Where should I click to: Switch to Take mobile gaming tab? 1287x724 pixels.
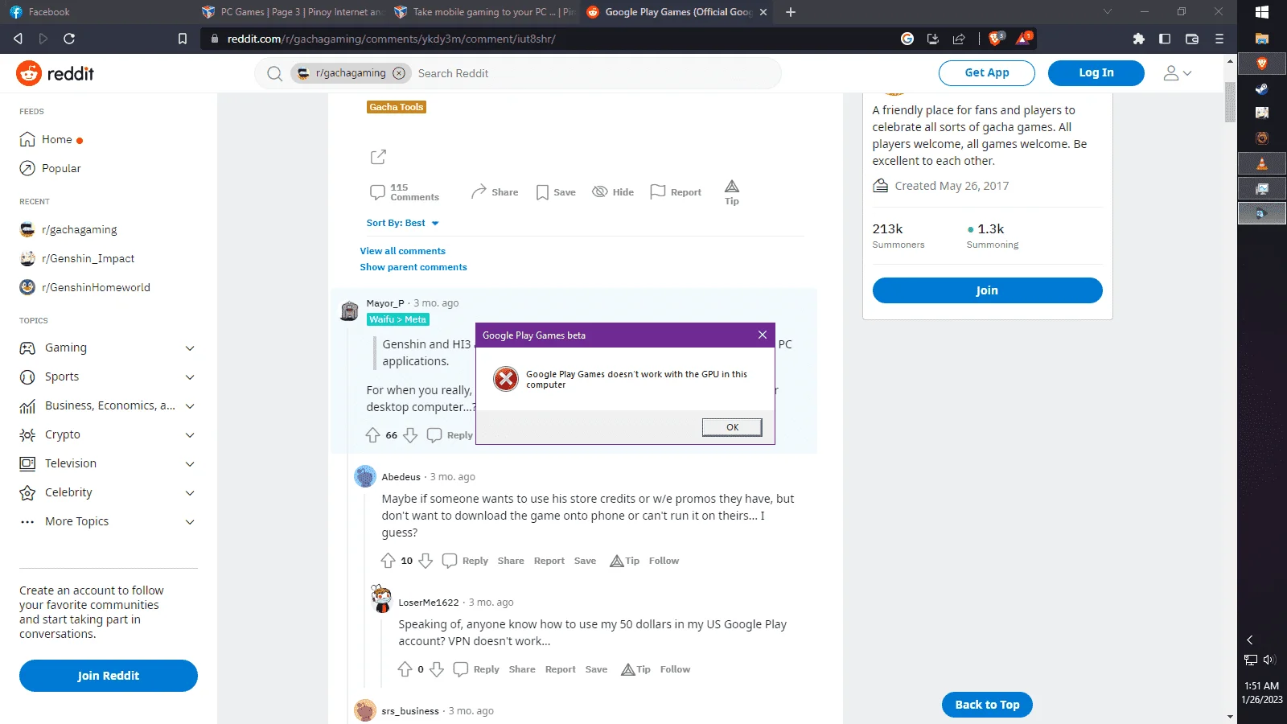484,12
